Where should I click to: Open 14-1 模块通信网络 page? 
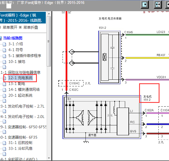24,89
